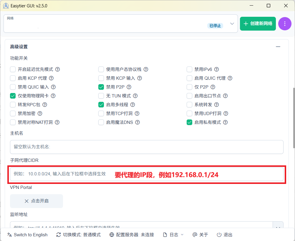
Task: Turn off 启用私有模式 checkbox
Action: point(189,122)
